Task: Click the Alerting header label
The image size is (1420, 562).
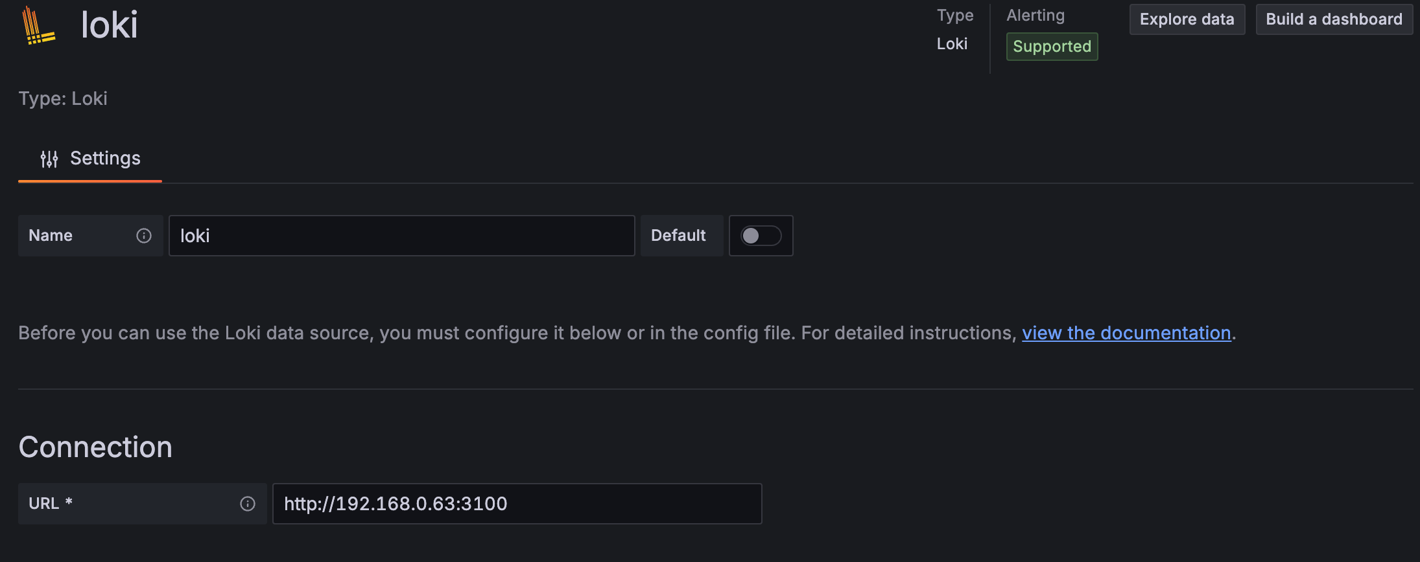Action: [1035, 16]
